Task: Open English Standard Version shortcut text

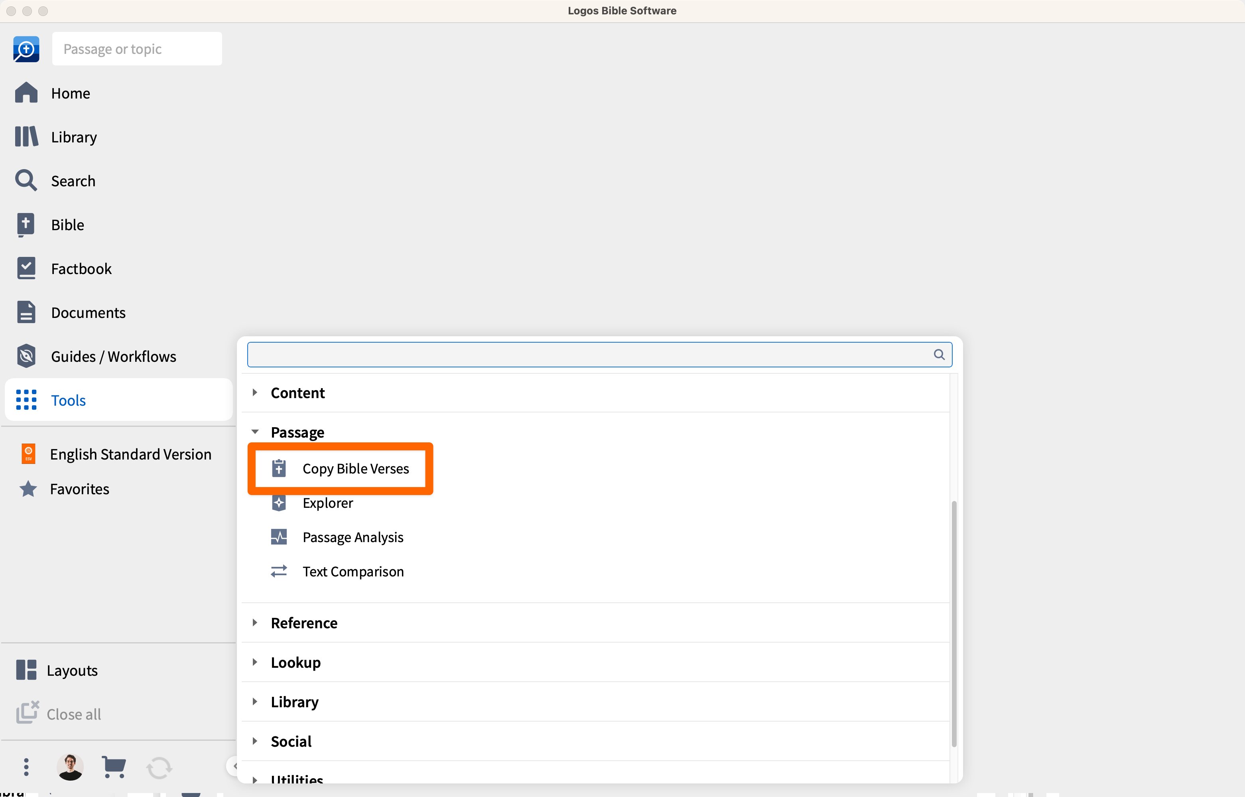Action: tap(131, 454)
